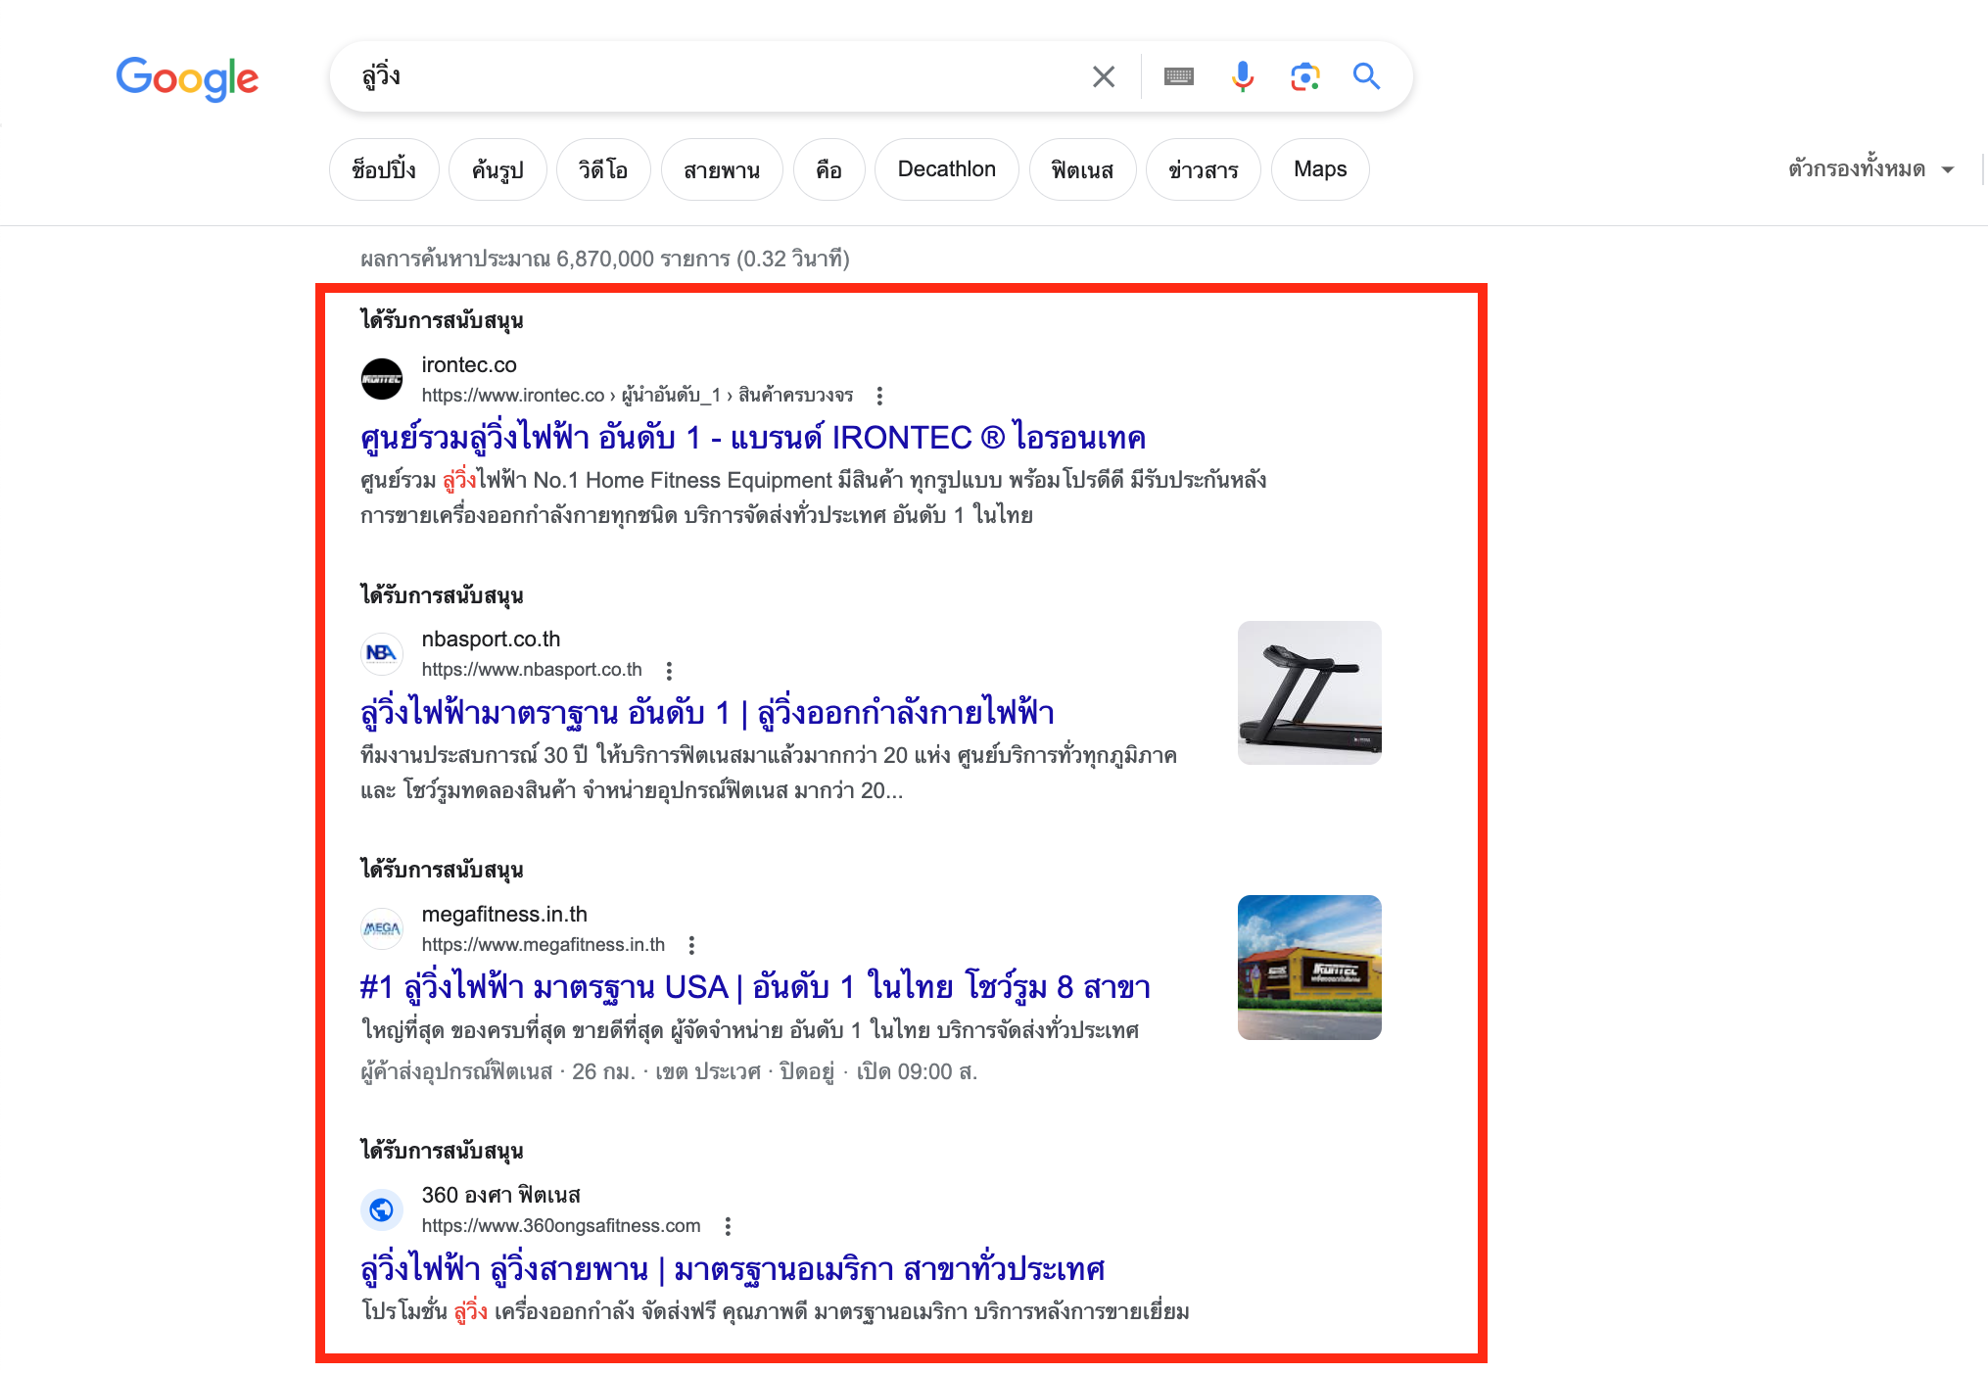Image resolution: width=1988 pixels, height=1373 pixels.
Task: Click the 360ongsafitness.com URL
Action: point(561,1225)
